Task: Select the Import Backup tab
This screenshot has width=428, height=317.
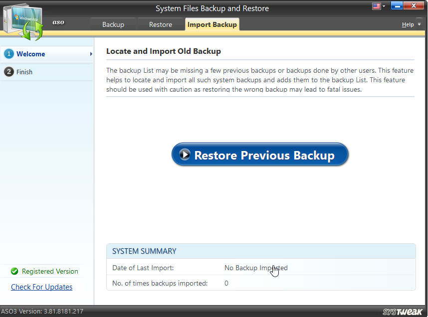Action: 212,23
